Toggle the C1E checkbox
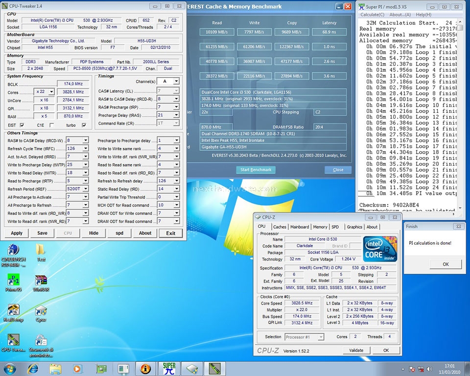Image resolution: width=470 pixels, height=376 pixels. (51, 125)
